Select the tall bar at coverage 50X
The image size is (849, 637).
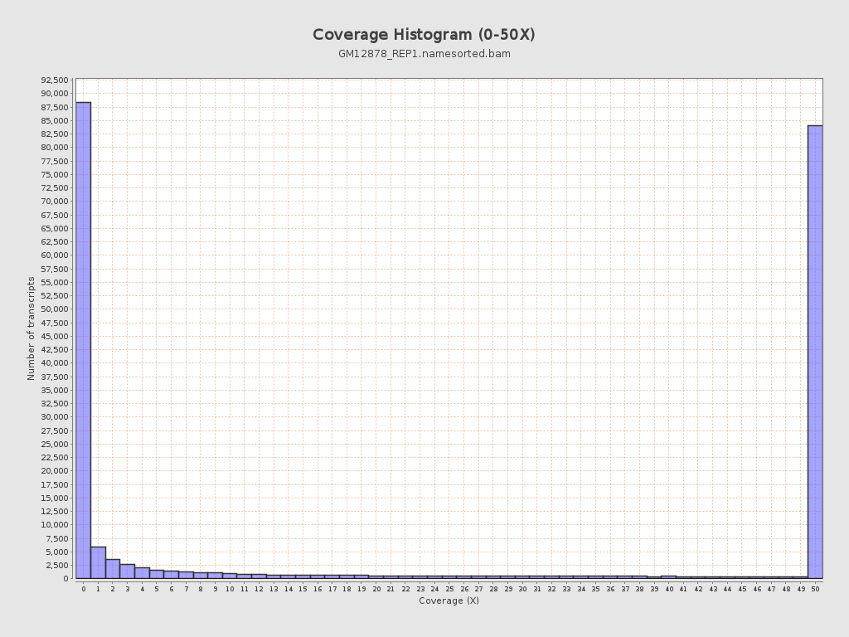[815, 348]
